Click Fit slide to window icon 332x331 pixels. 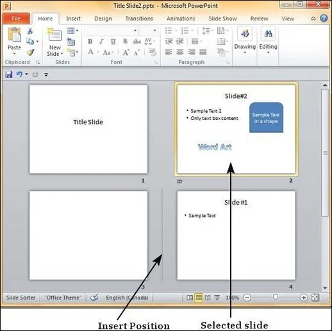[x=315, y=298]
